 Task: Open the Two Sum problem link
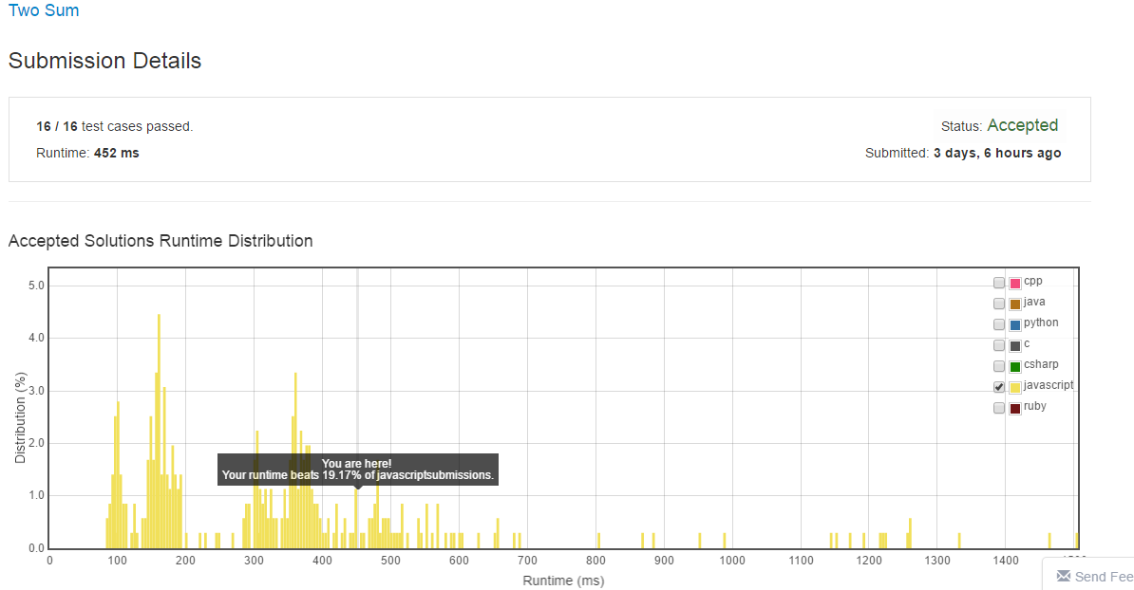(x=44, y=11)
